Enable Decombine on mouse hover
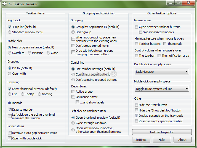This screenshot has height=148, width=197. point(73,97)
